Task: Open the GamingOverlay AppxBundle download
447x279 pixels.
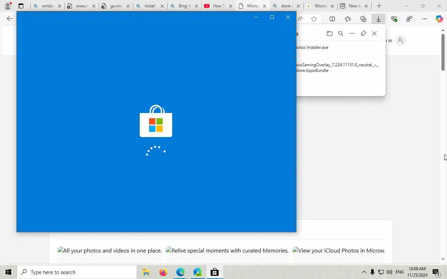Action: point(337,68)
